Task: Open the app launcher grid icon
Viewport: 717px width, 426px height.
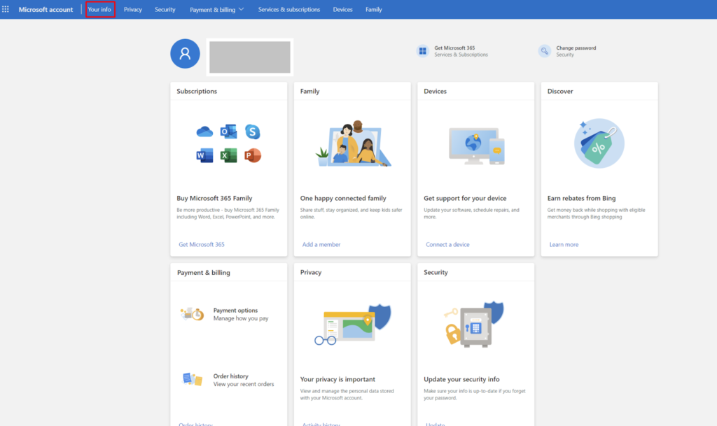Action: pyautogui.click(x=6, y=9)
